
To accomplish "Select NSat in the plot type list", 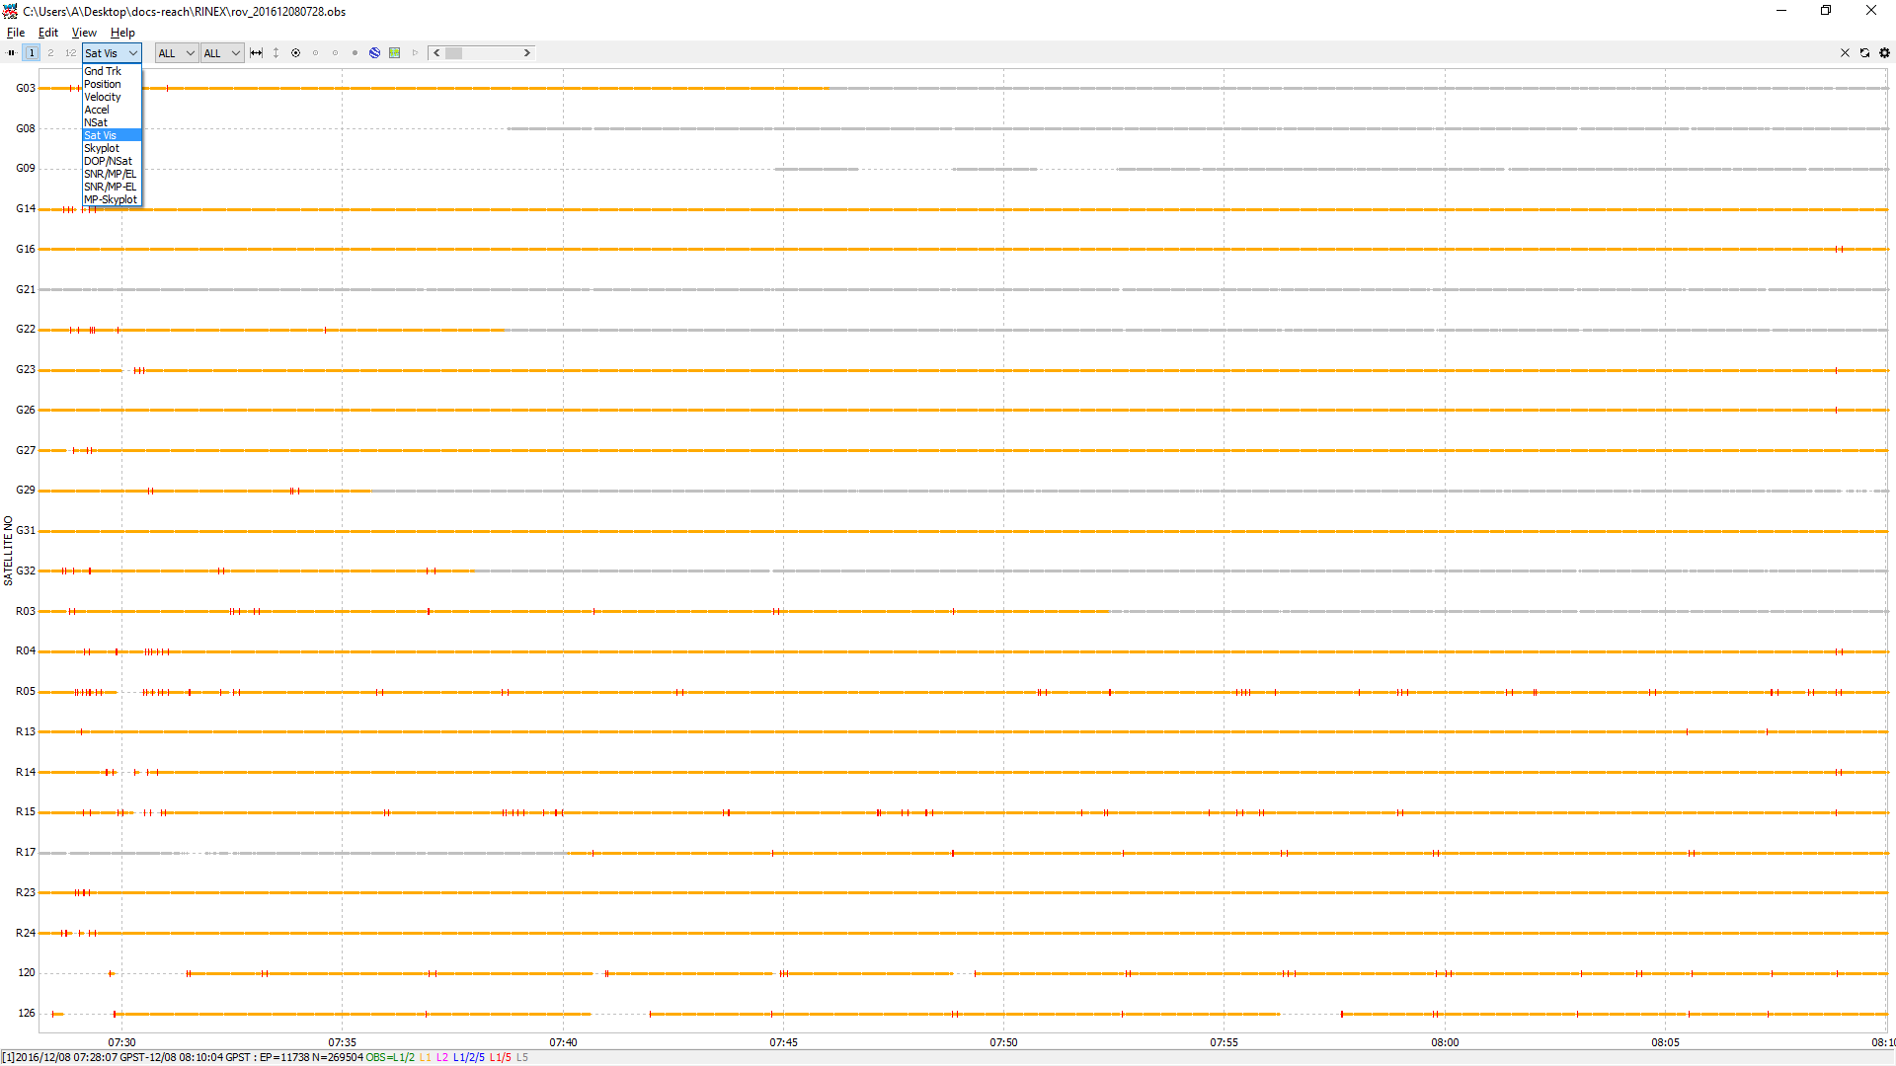I will pos(112,122).
